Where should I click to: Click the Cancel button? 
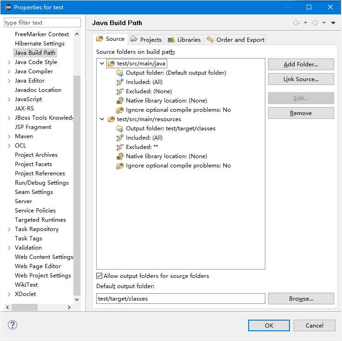click(x=314, y=326)
